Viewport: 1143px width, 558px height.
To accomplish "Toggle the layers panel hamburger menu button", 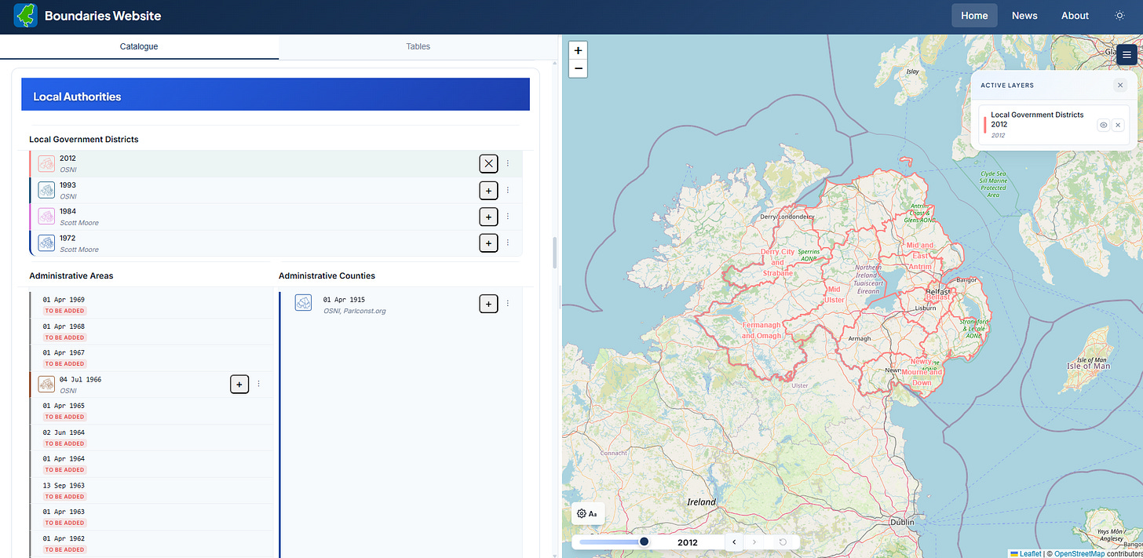I will (1127, 54).
